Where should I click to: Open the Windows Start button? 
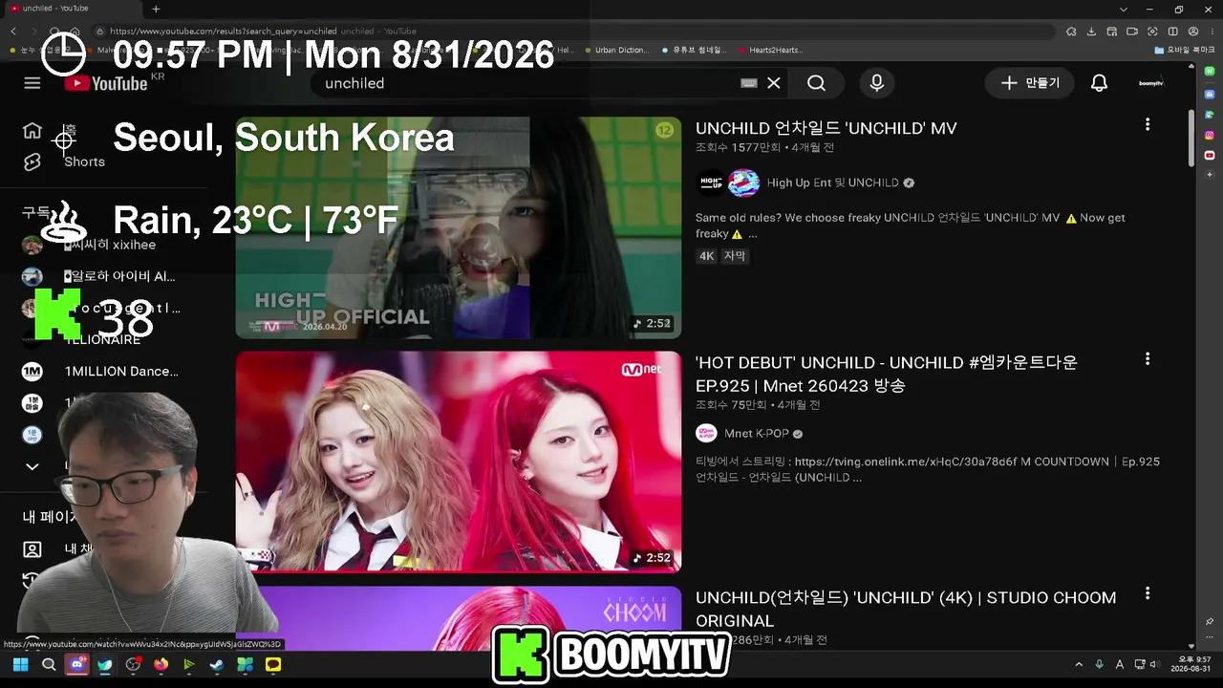pyautogui.click(x=20, y=664)
